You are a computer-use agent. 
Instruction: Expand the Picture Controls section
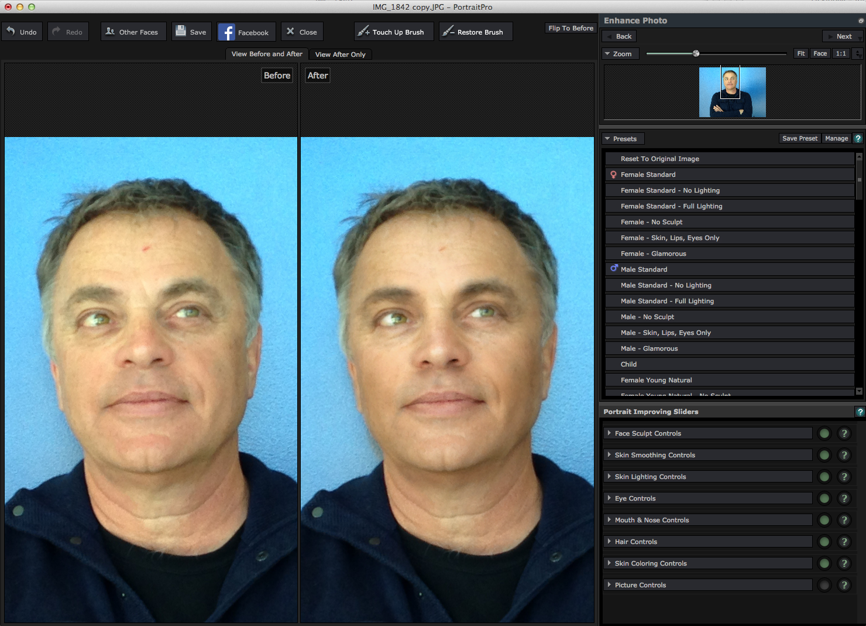click(708, 585)
